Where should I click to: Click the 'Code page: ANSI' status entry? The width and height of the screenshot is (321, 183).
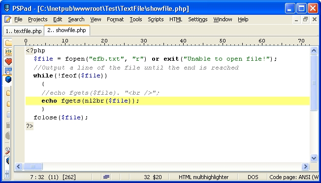[x=294, y=177]
